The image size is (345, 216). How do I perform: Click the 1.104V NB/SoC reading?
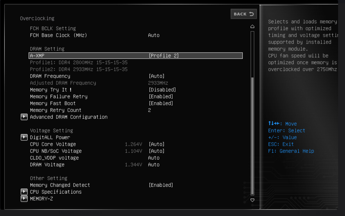(133, 151)
